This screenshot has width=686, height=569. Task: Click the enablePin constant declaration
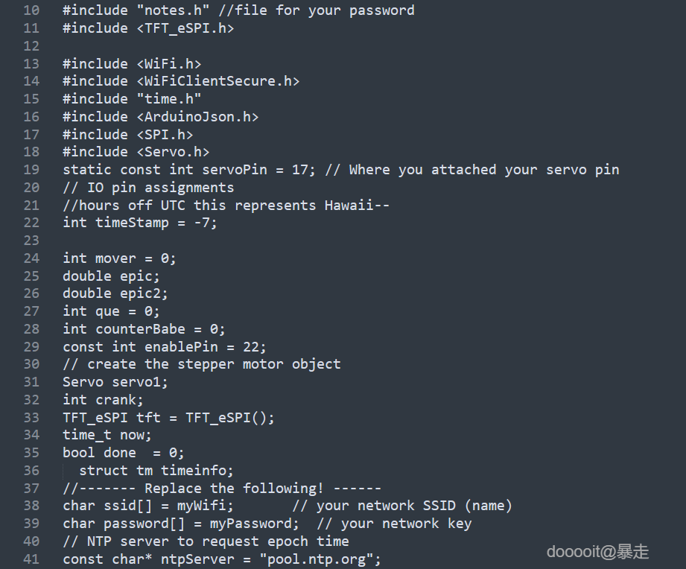[x=164, y=347]
